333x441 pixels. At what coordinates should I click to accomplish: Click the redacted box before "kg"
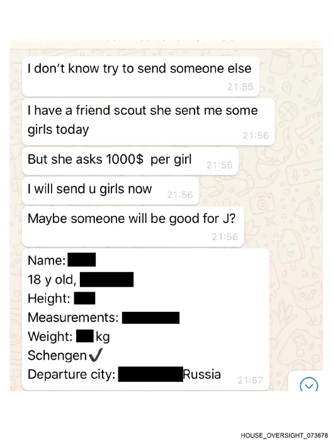(85, 336)
